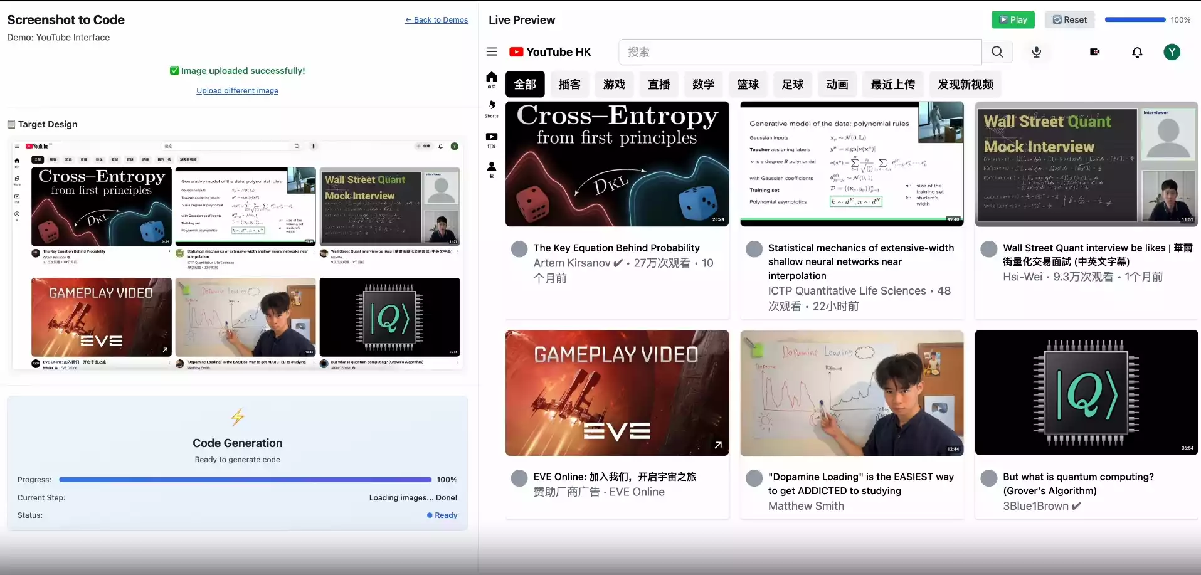
Task: Click the 'Demo: YouTube Interface' subtitle
Action: (x=58, y=38)
